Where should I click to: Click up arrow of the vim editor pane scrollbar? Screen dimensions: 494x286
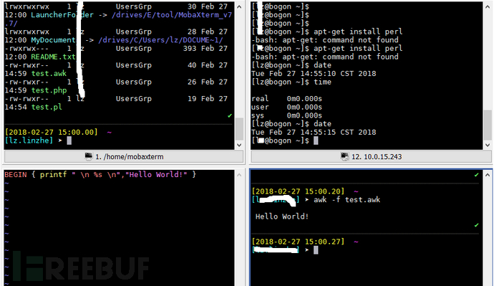pos(239,175)
